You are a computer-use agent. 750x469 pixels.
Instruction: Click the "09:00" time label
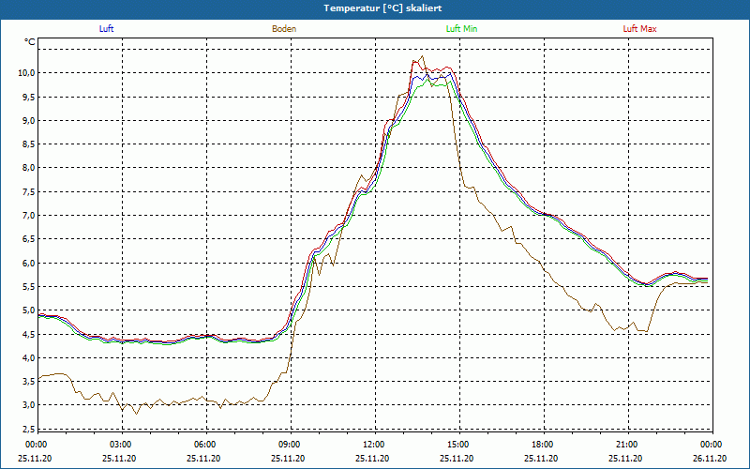coord(290,445)
